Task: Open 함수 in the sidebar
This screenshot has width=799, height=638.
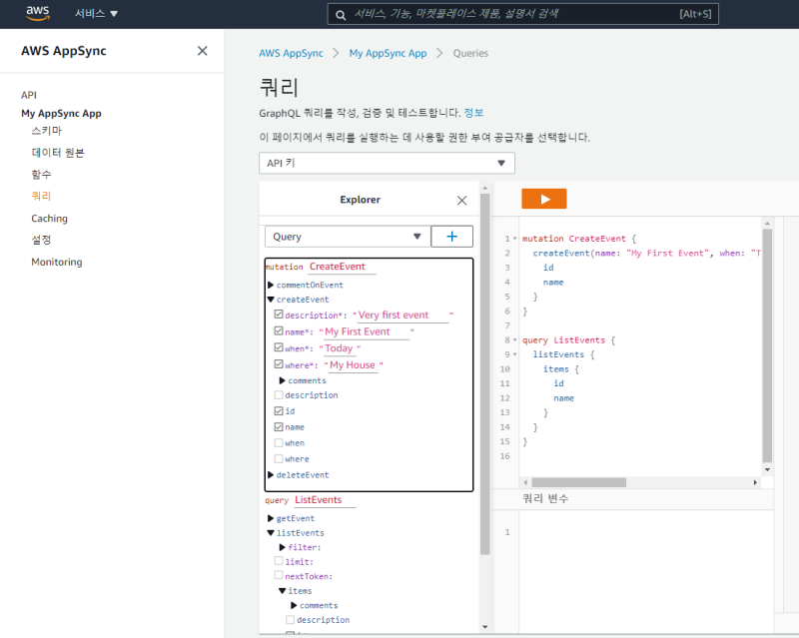Action: [x=41, y=175]
